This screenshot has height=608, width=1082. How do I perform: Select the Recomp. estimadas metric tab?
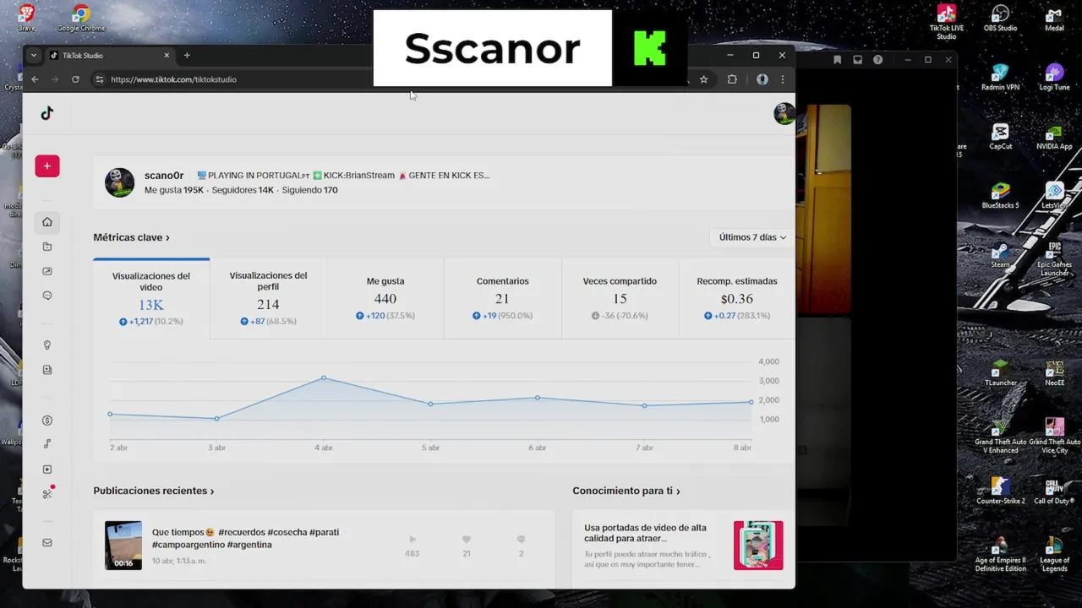click(x=737, y=298)
